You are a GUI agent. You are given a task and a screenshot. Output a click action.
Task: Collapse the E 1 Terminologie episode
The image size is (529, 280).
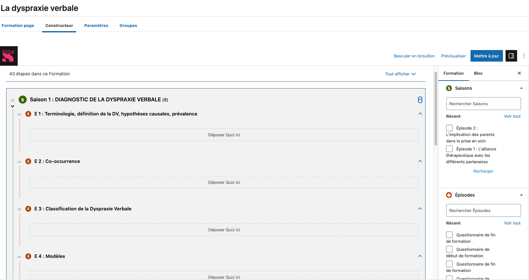pos(420,114)
